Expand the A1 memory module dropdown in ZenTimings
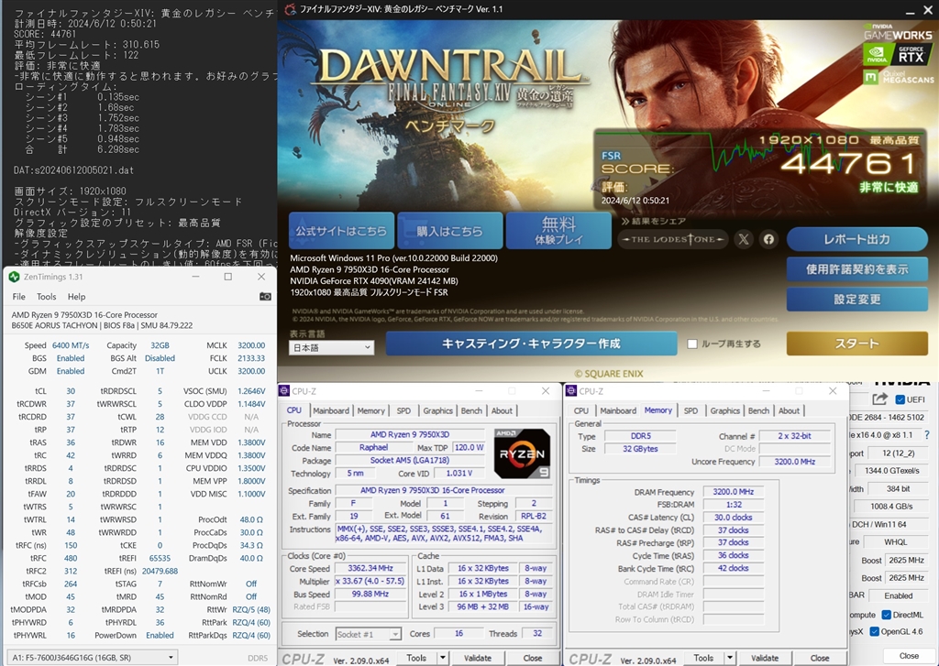The image size is (939, 666). point(171,657)
